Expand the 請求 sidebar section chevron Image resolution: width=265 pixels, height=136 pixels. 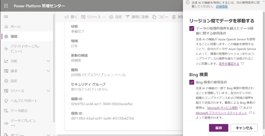(x=48, y=71)
